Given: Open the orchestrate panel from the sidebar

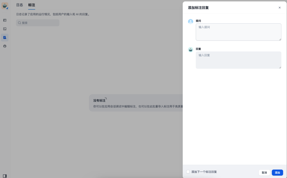Looking at the screenshot, I should point(5,20).
